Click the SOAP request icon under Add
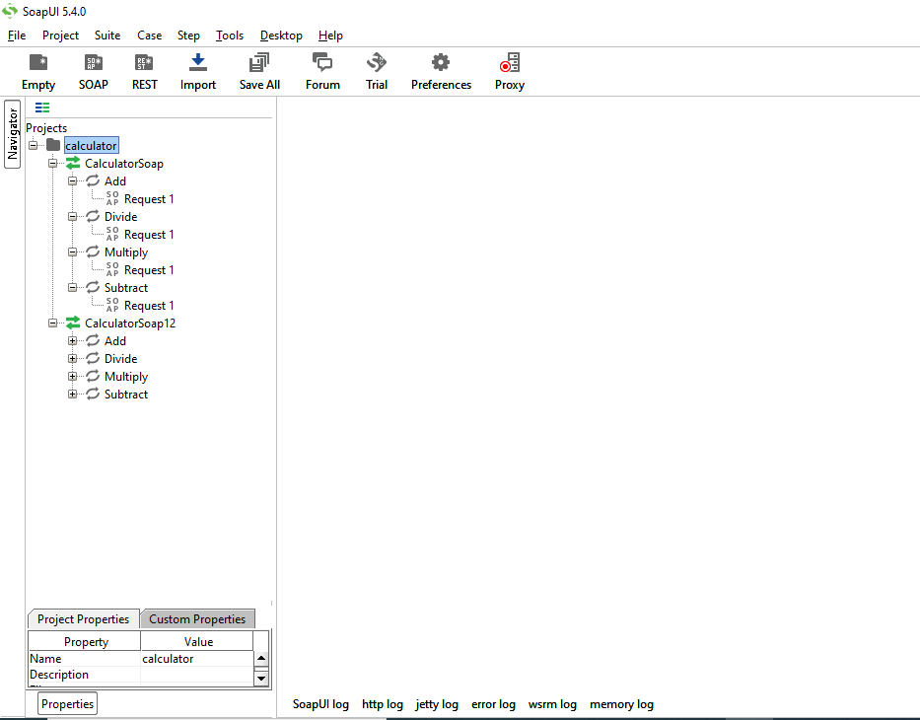This screenshot has width=920, height=720. pyautogui.click(x=112, y=198)
